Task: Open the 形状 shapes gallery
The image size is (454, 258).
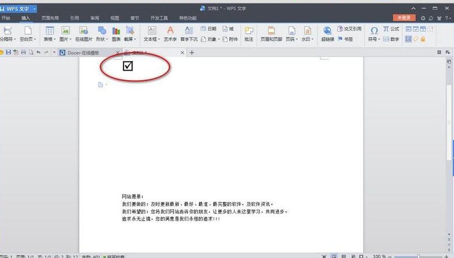Action: 102,34
